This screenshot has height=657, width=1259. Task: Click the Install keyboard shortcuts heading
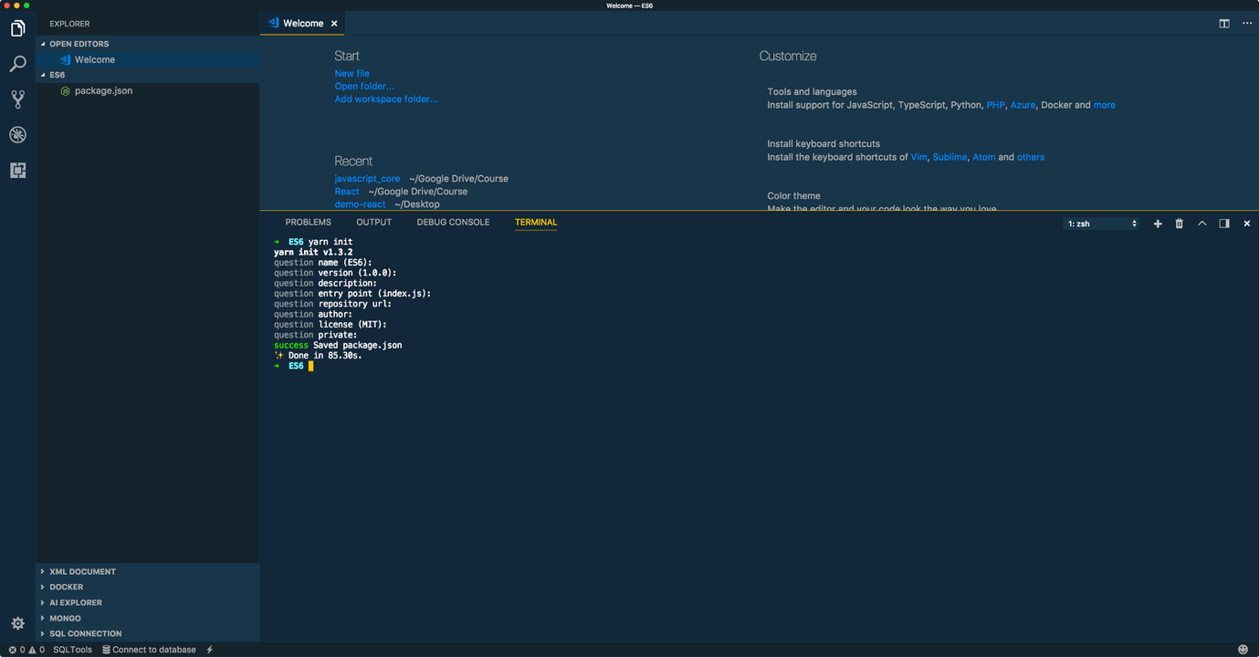click(x=824, y=144)
